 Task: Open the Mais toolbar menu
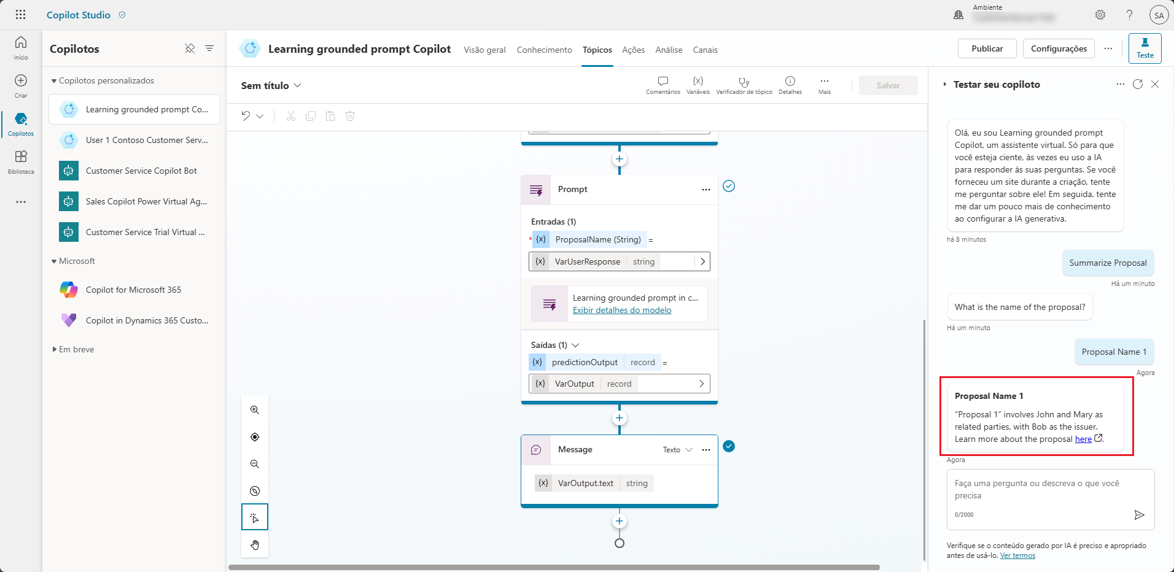[825, 85]
